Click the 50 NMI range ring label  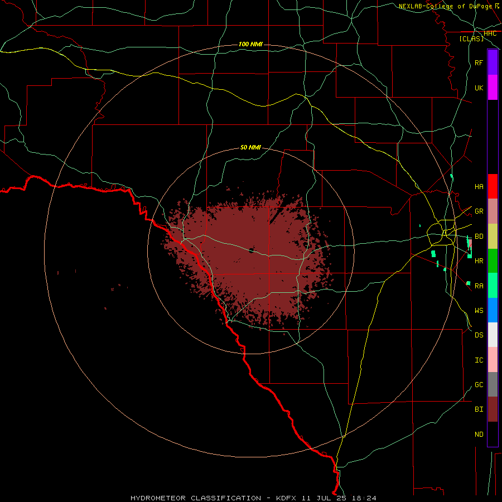click(250, 147)
